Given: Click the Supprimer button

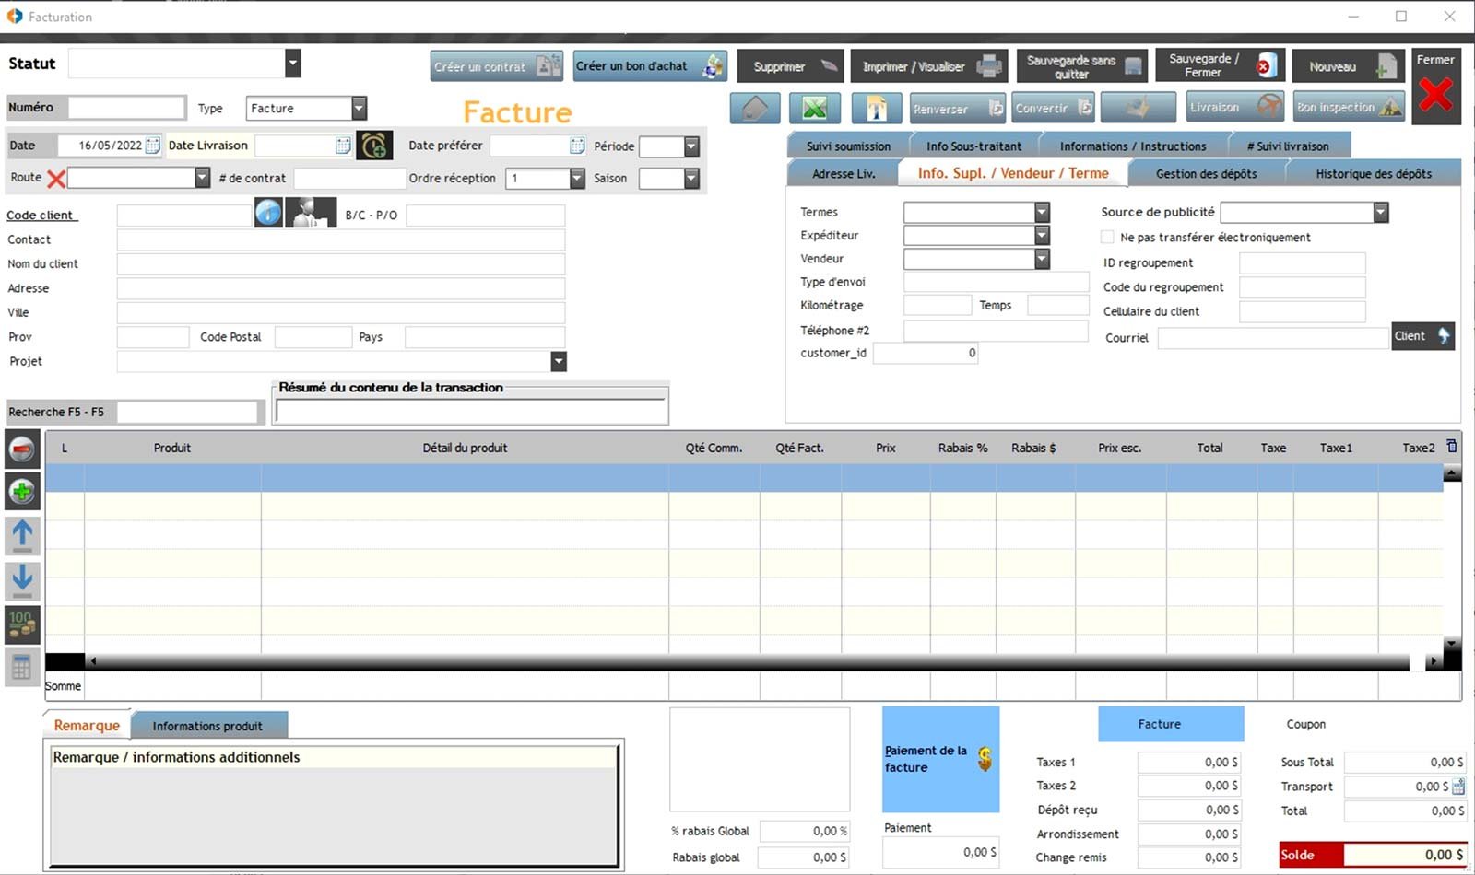Looking at the screenshot, I should [790, 66].
